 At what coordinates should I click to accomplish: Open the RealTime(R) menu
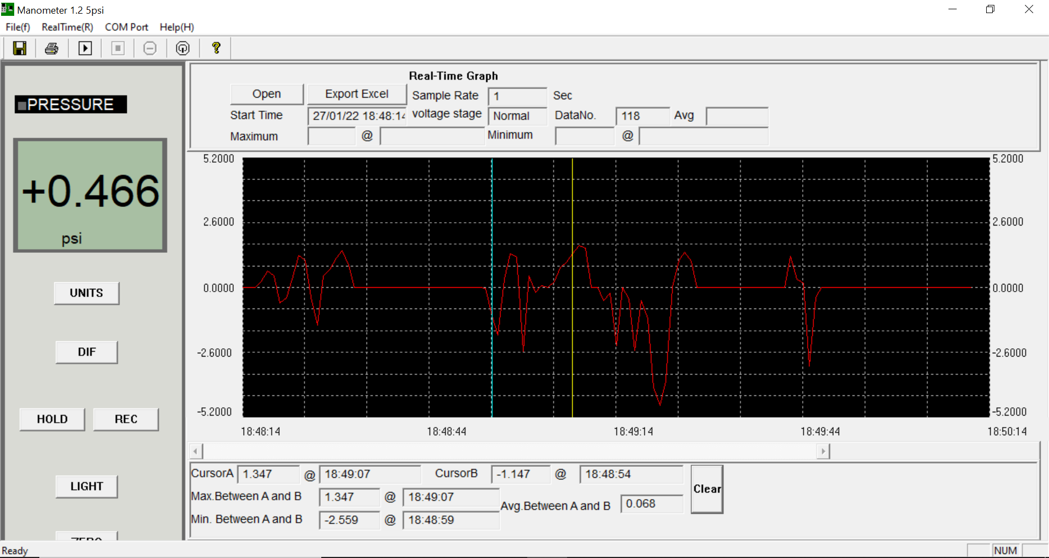pos(68,27)
